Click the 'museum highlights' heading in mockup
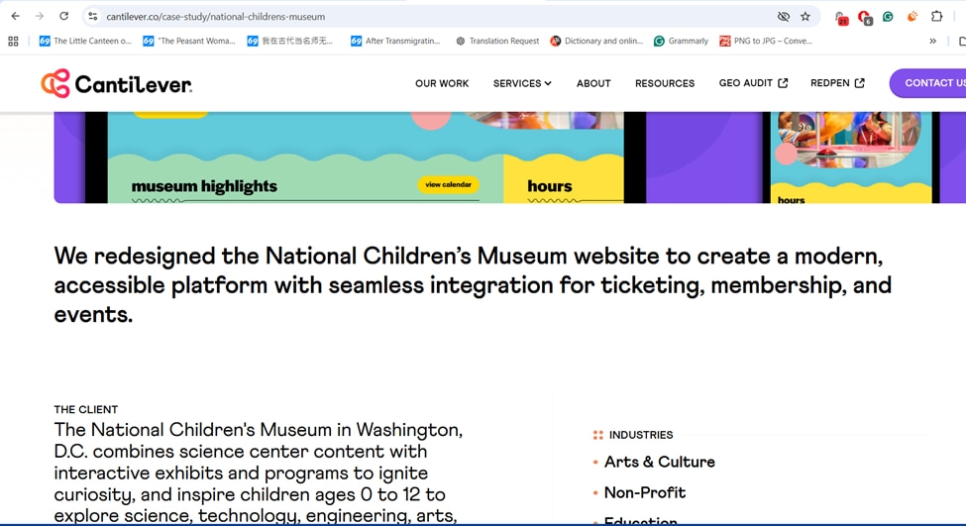This screenshot has height=526, width=966. [x=204, y=186]
